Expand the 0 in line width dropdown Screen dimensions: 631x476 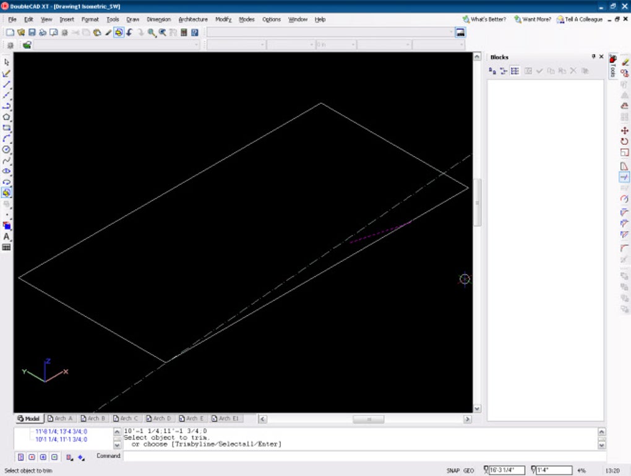click(336, 45)
